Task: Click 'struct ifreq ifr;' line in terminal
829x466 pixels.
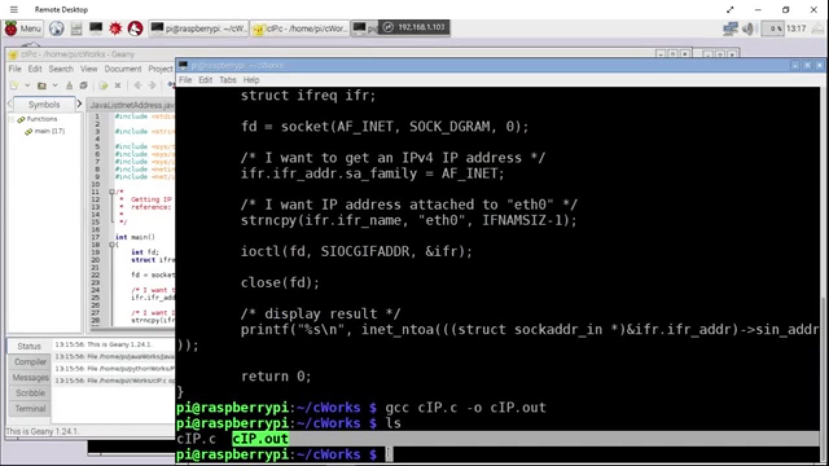Action: tap(308, 96)
